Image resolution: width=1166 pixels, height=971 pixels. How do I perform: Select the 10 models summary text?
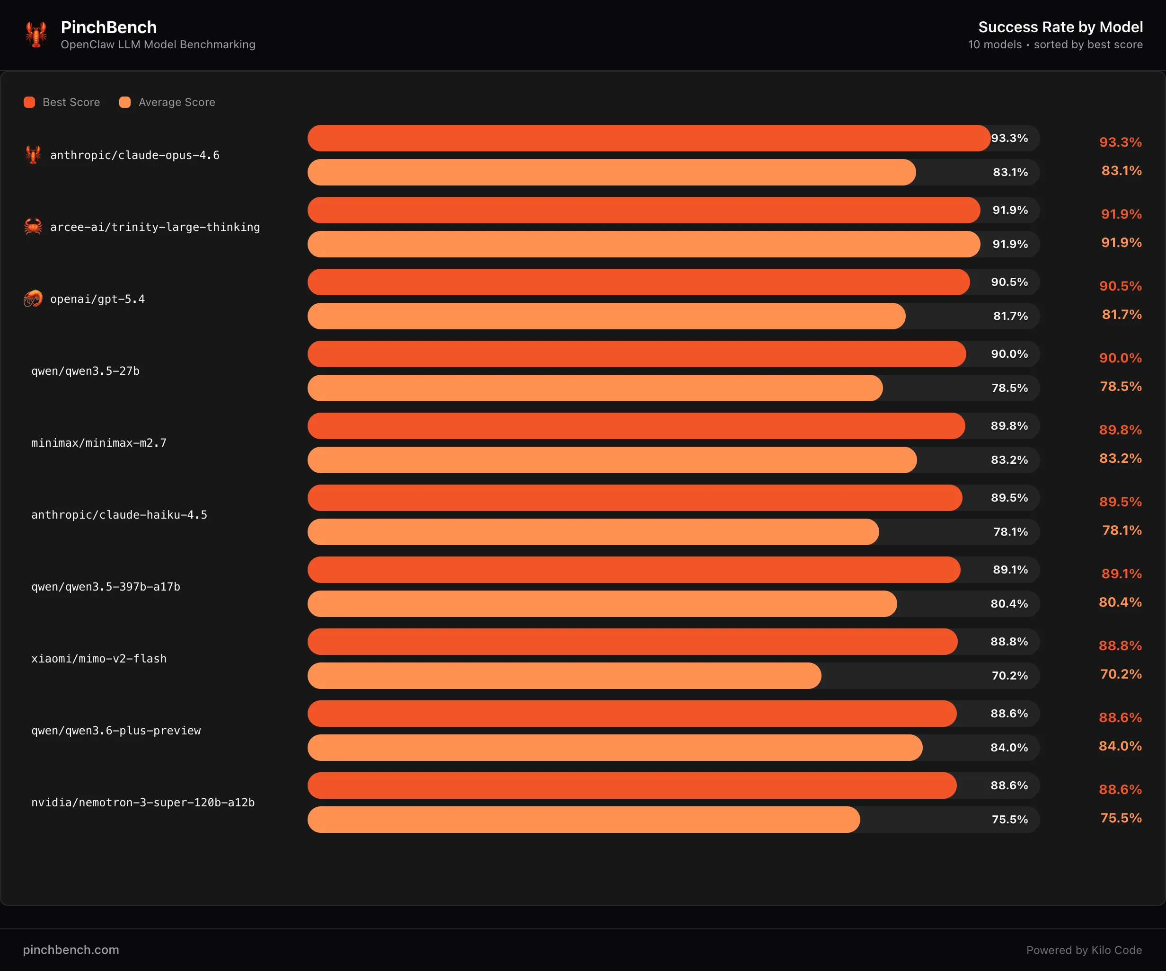coord(994,45)
